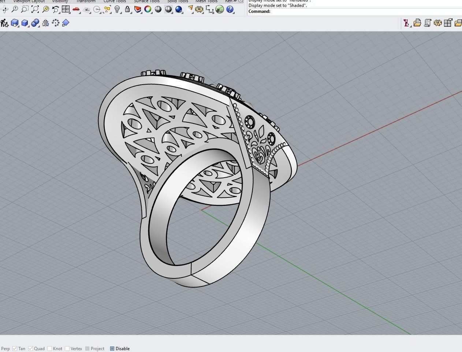Activate the Zoom window tool

click(x=25, y=9)
